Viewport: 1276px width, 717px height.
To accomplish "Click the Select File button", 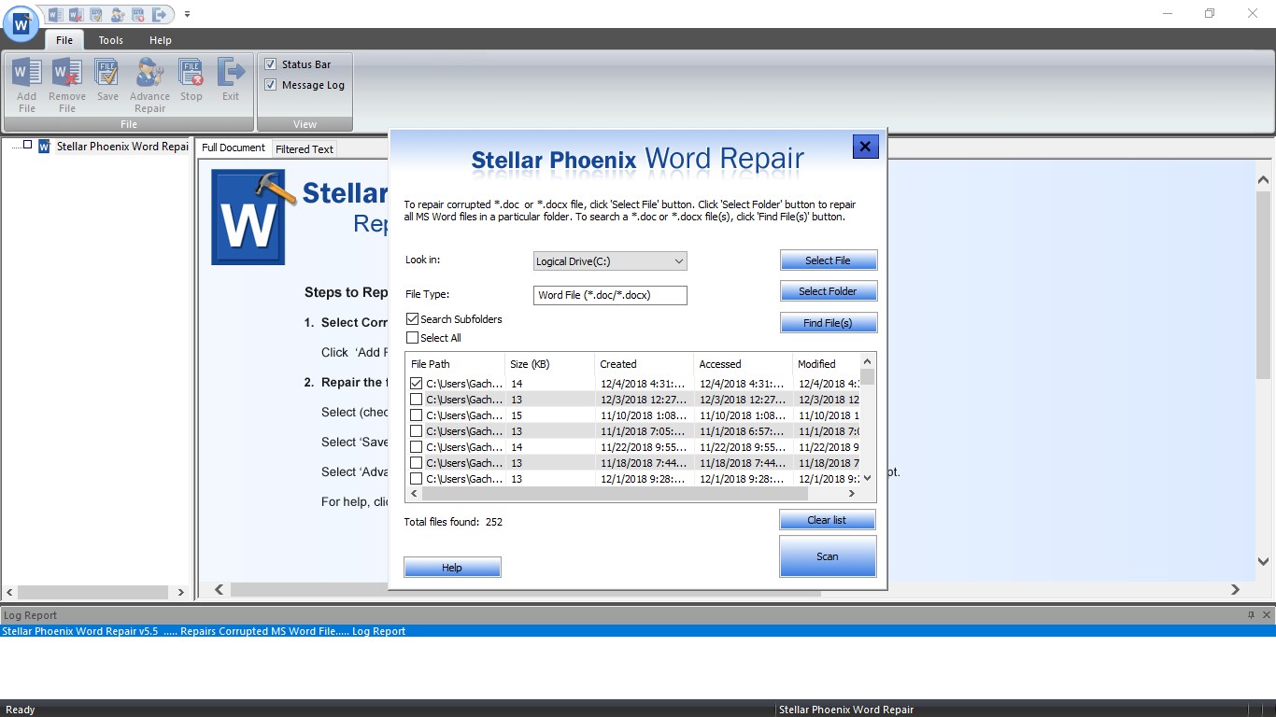I will [829, 260].
